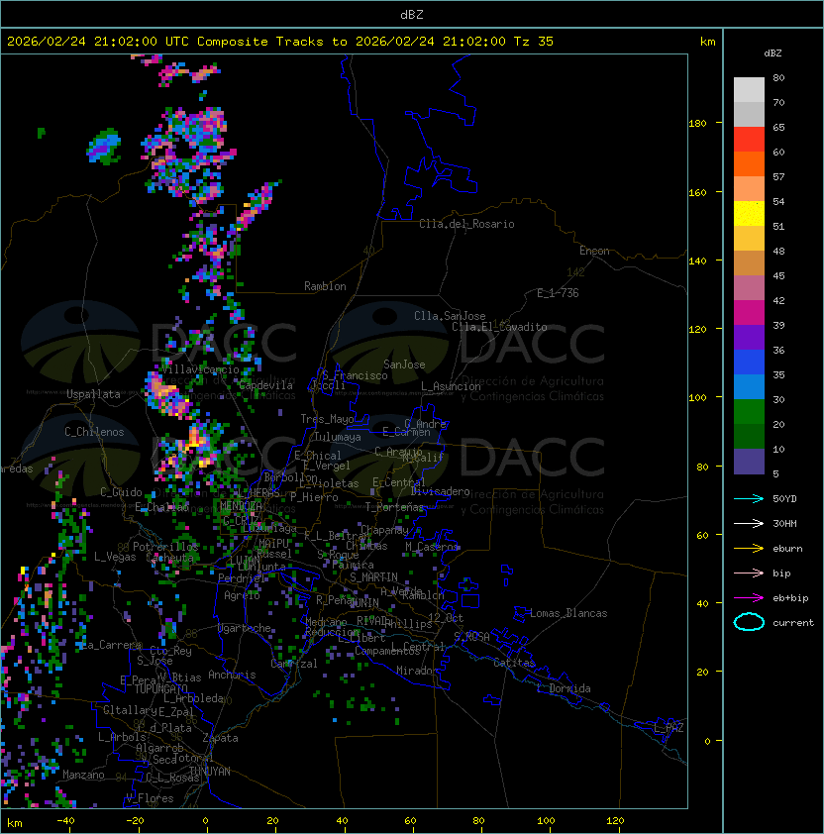Click the 'Ugarteche' map label

coord(245,628)
